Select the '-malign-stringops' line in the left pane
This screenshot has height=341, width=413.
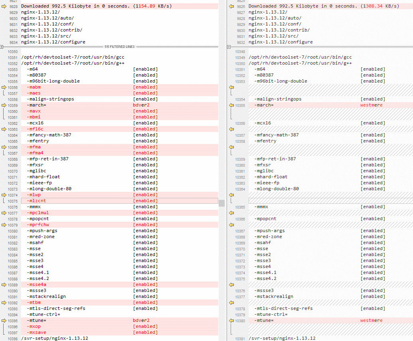[120, 99]
